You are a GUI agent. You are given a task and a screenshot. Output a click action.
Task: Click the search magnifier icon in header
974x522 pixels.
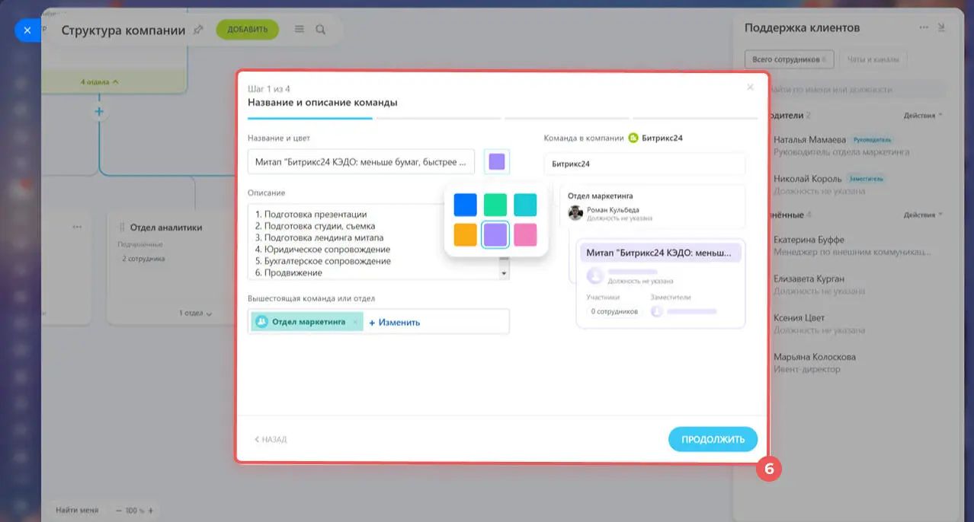(x=321, y=30)
